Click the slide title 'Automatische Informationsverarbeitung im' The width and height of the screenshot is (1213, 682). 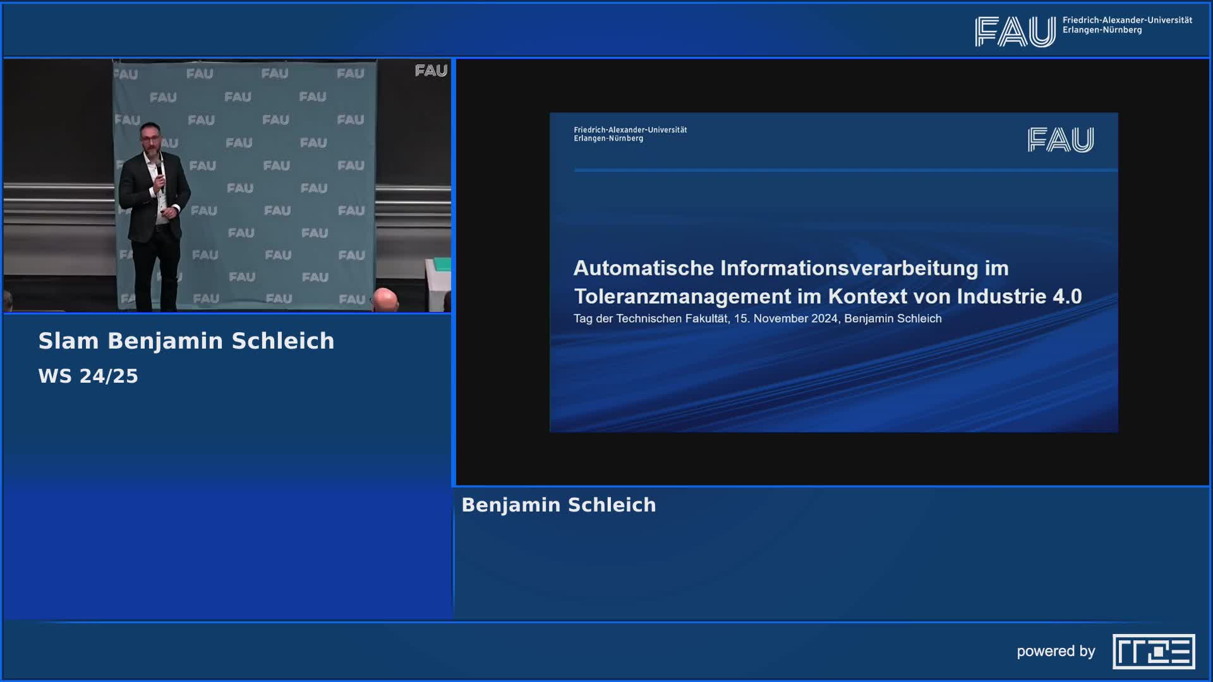coord(790,268)
